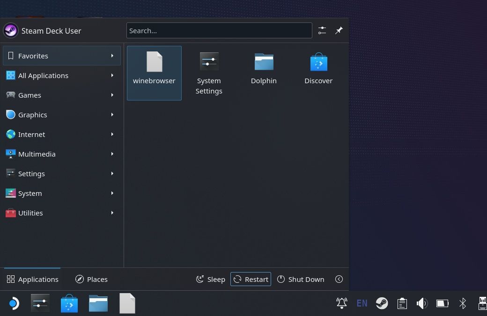Open the Bluetooth tray icon
Screen dimensions: 487x316
[463, 303]
